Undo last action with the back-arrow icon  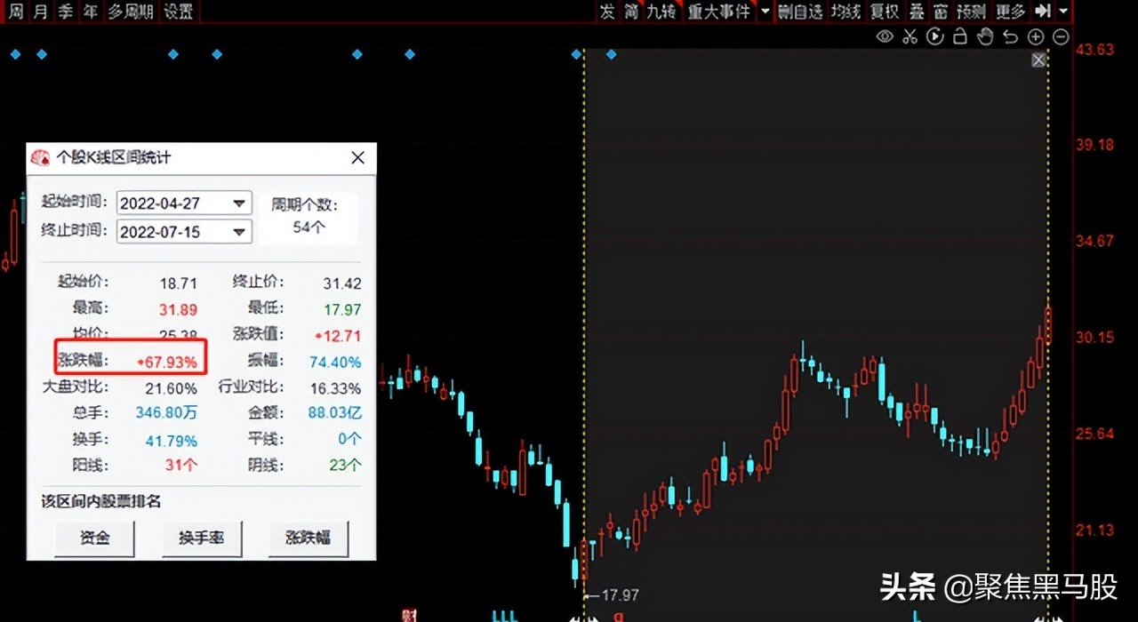[x=1010, y=36]
